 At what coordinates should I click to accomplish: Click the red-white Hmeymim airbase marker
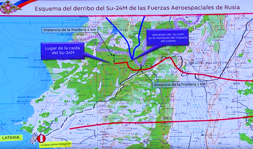point(42,139)
